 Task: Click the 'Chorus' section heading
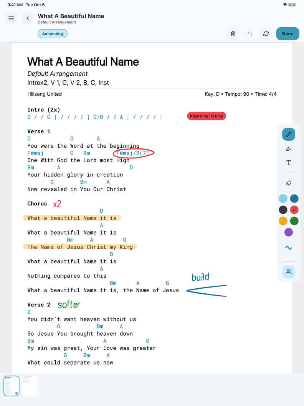37,203
